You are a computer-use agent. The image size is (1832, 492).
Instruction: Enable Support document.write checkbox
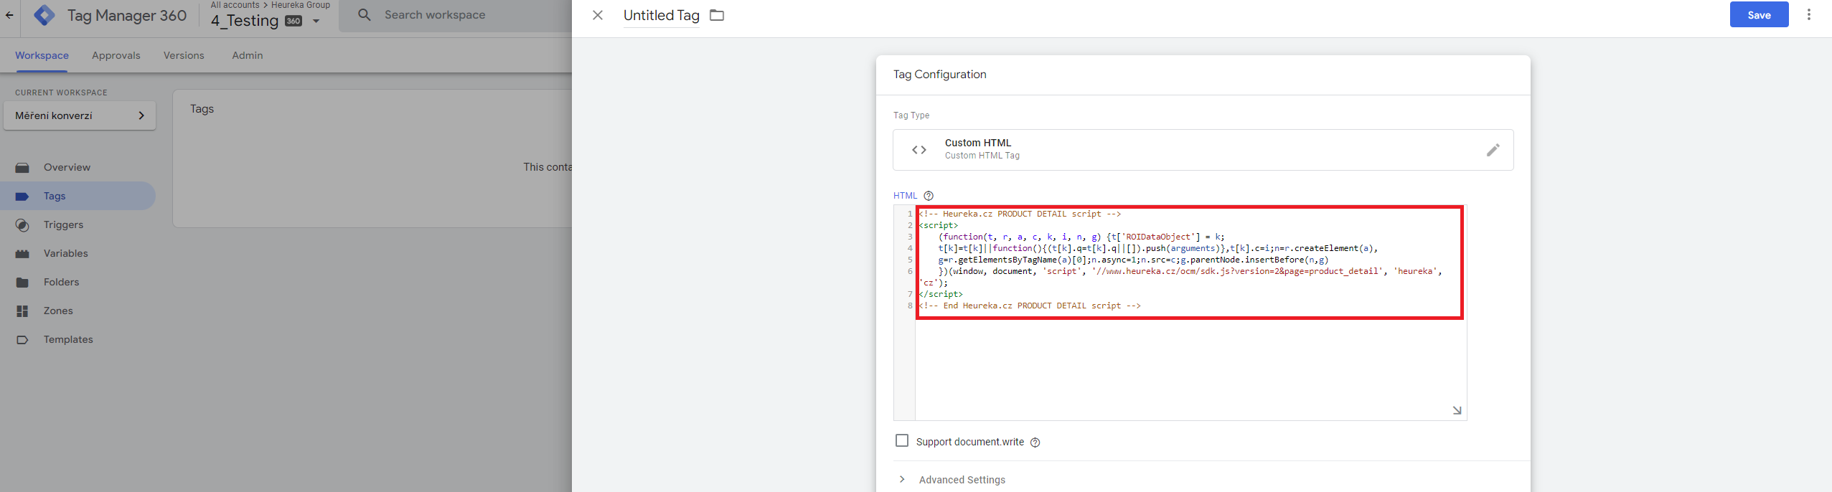[x=902, y=440]
